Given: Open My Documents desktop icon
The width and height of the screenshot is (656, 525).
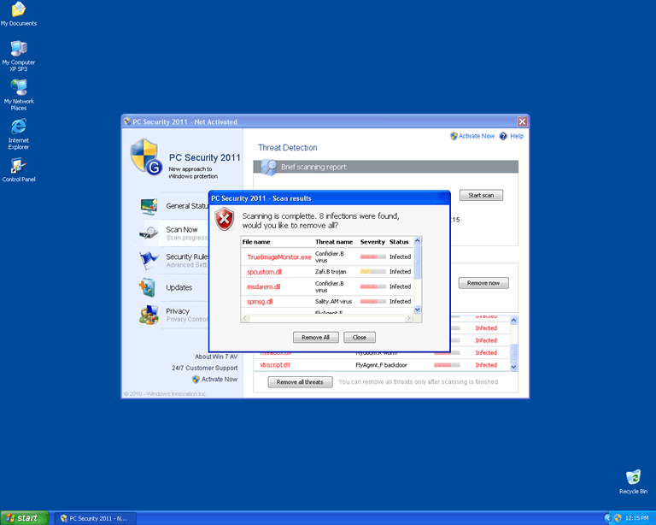Looking at the screenshot, I should (18, 10).
